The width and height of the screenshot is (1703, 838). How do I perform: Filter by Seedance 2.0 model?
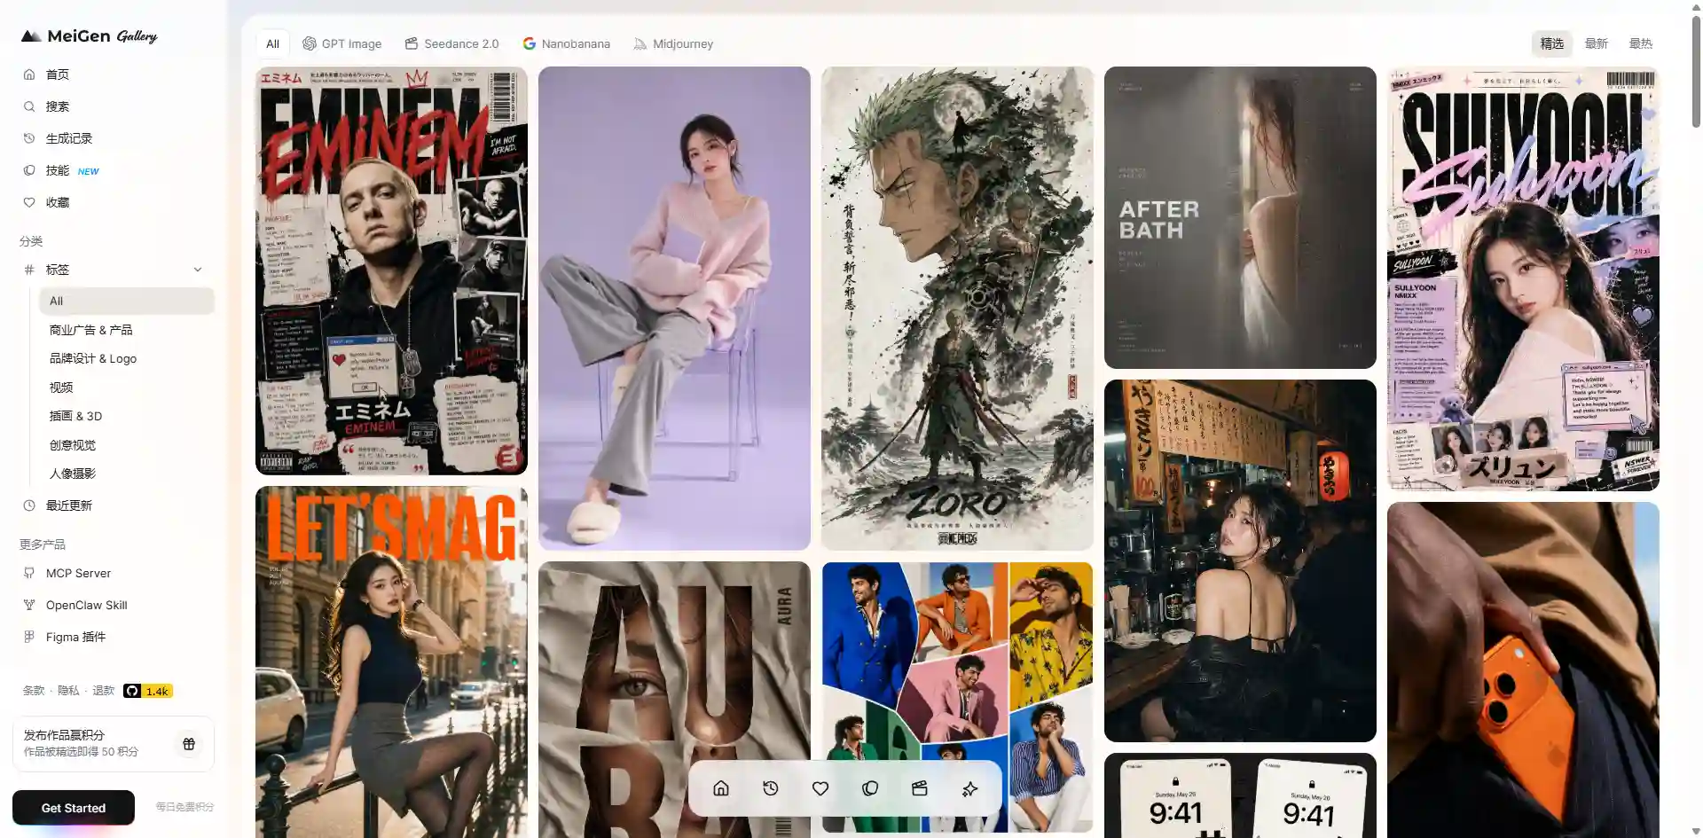pyautogui.click(x=452, y=43)
